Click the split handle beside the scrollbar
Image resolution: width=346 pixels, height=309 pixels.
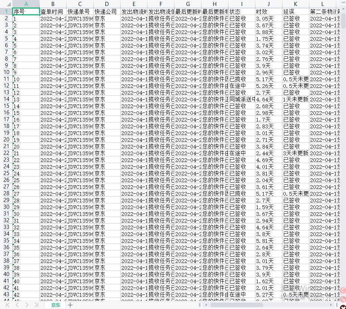[337, 305]
